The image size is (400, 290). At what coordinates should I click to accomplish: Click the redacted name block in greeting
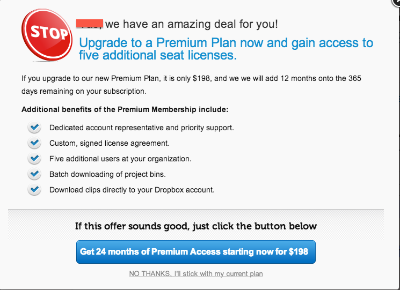point(90,24)
